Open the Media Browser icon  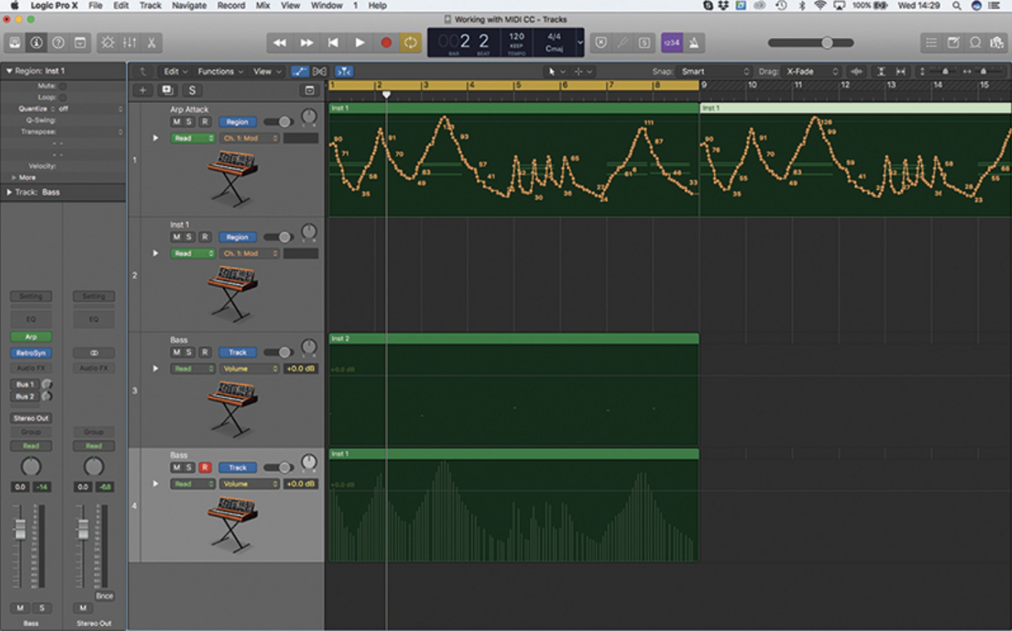click(x=997, y=42)
